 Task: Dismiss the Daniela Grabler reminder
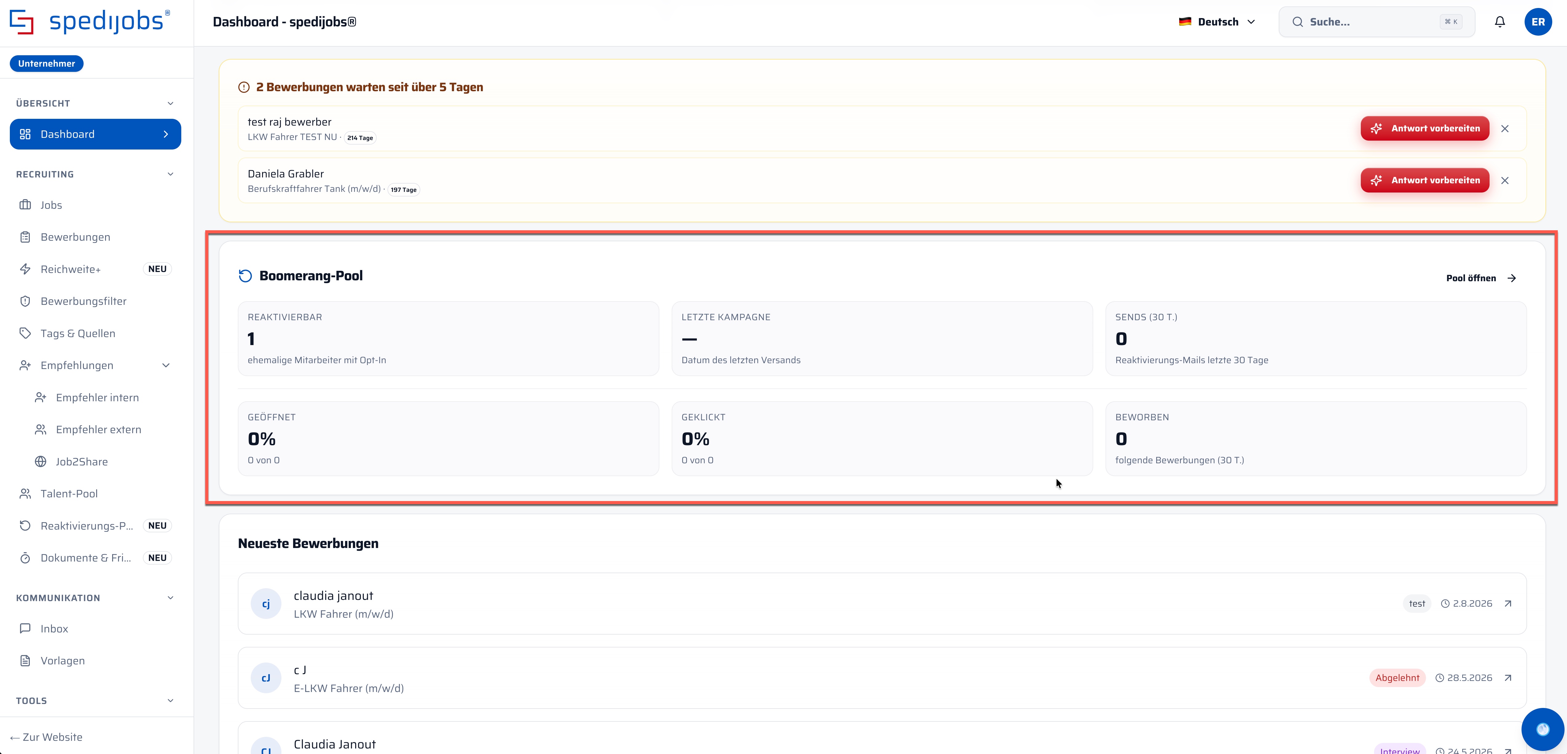point(1504,181)
